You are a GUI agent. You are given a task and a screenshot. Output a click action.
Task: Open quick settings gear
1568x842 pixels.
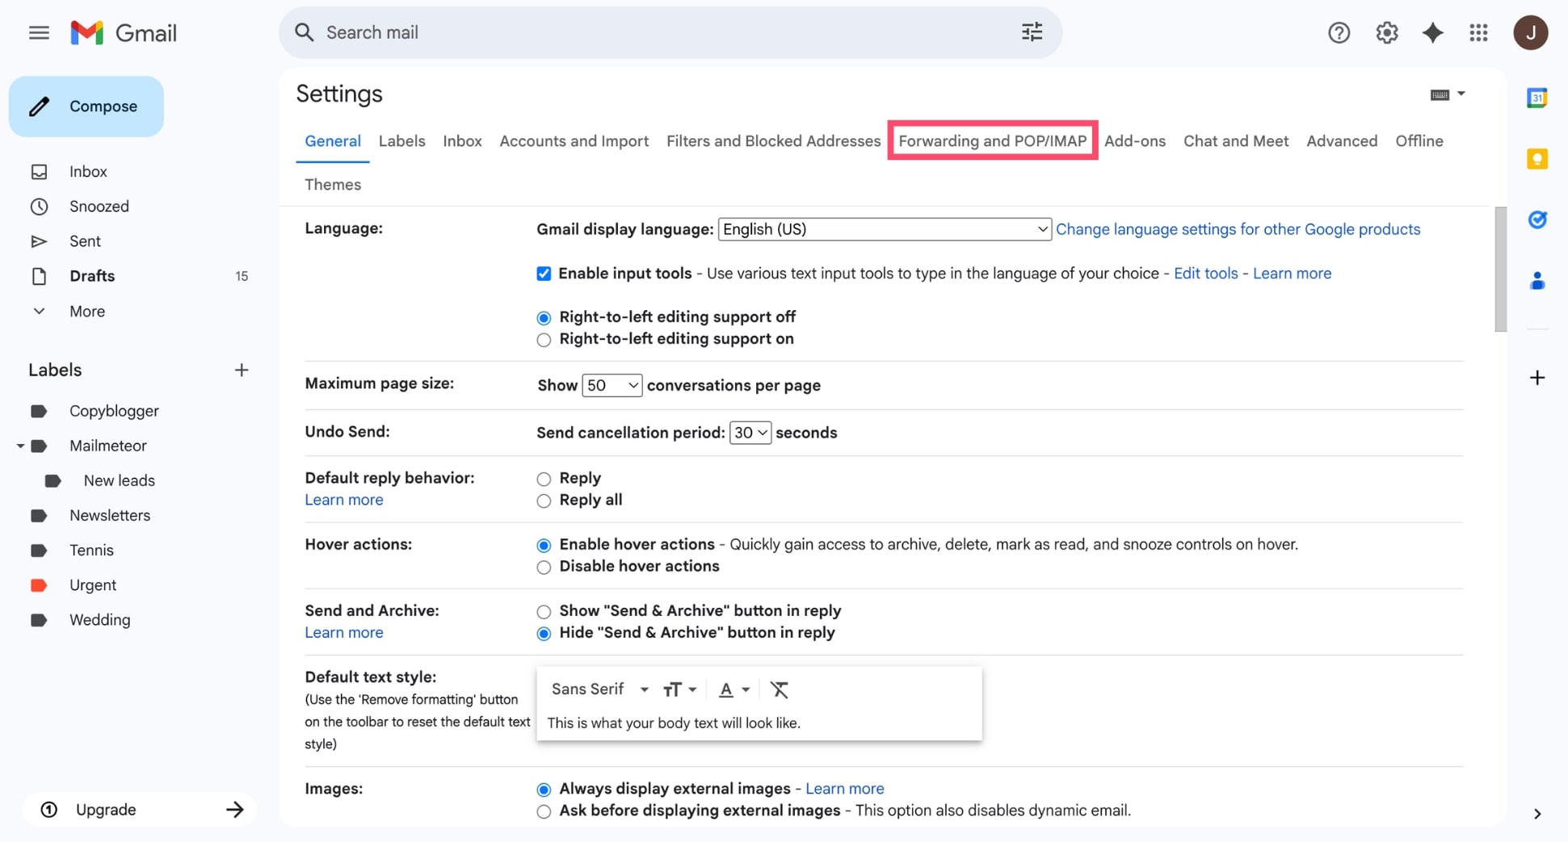[1387, 32]
